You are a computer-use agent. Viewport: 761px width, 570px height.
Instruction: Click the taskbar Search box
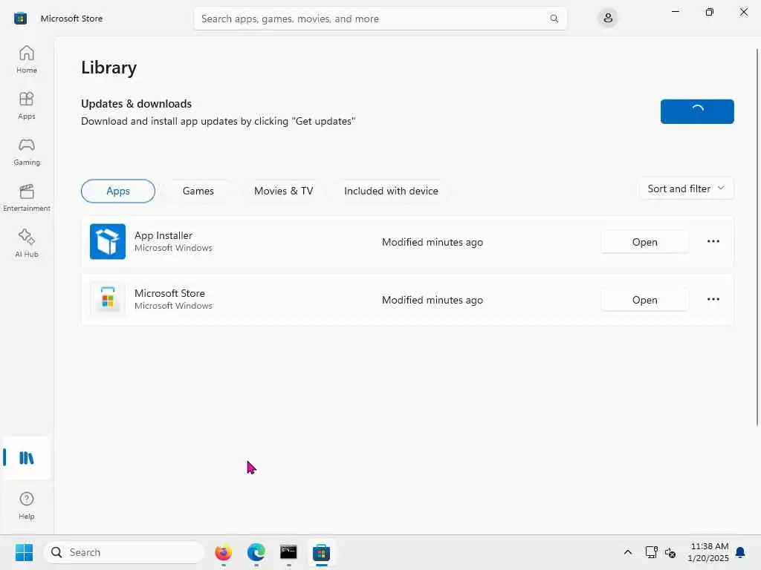[124, 552]
